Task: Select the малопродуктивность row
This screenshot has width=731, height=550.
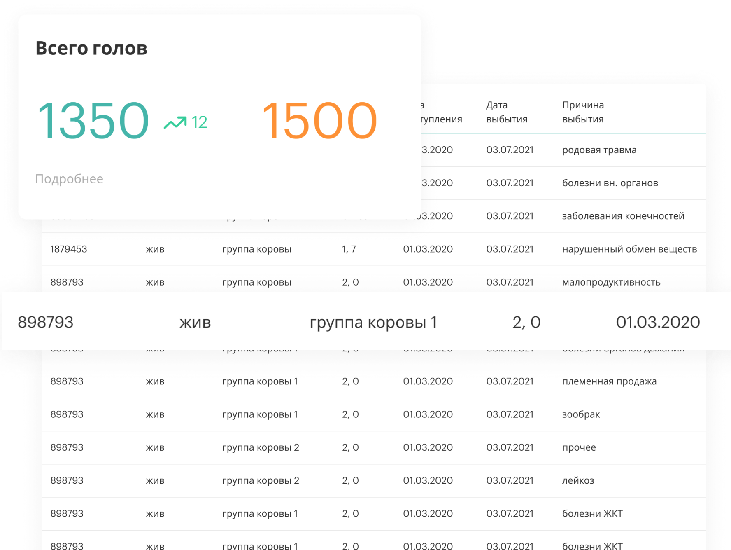Action: (611, 282)
